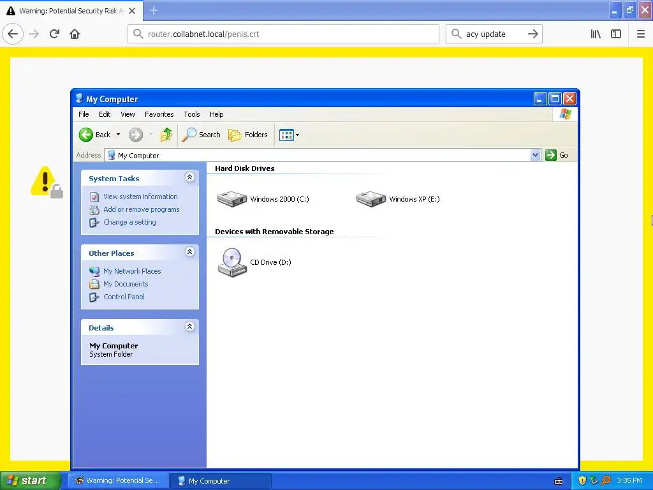Viewport: 653px width, 490px height.
Task: Click the Back button in My Computer
Action: point(95,135)
